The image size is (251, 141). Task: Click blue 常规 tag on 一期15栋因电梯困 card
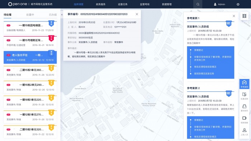(51, 24)
